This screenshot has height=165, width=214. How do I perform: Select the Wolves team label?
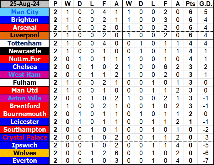point(25,153)
